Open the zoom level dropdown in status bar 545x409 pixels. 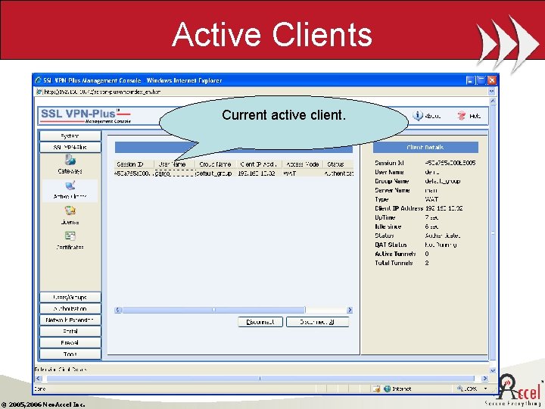tap(485, 389)
